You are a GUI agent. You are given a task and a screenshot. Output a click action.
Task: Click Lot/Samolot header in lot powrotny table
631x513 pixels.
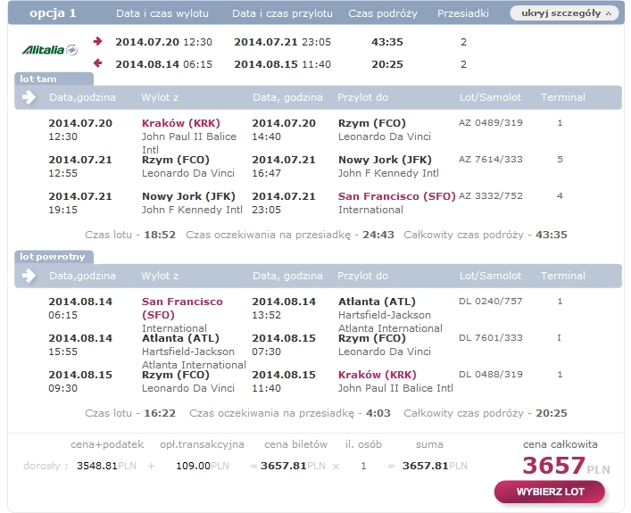click(490, 276)
